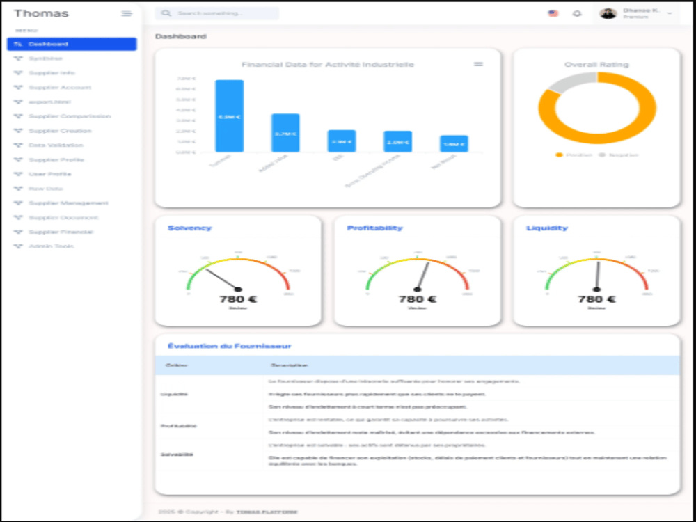The height and width of the screenshot is (522, 696).
Task: Click the icon beside Supplier Comparision
Action: (x=18, y=116)
